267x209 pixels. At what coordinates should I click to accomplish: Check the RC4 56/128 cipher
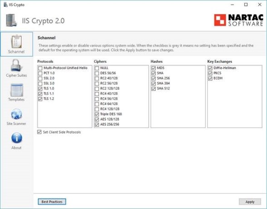pyautogui.click(x=97, y=99)
